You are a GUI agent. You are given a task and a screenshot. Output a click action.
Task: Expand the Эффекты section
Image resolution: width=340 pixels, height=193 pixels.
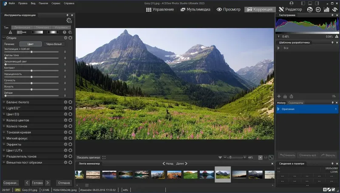[x=4, y=145]
